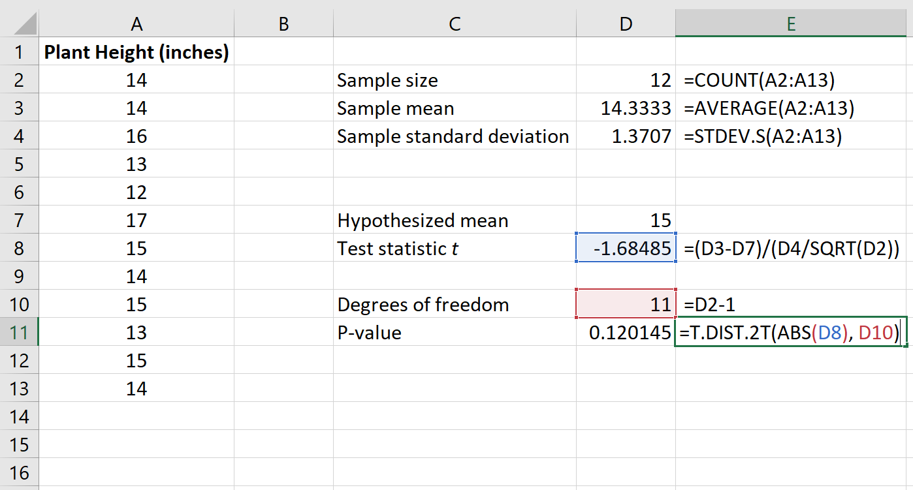This screenshot has height=490, width=913.
Task: Click cell D2 showing 12
Action: [x=626, y=80]
